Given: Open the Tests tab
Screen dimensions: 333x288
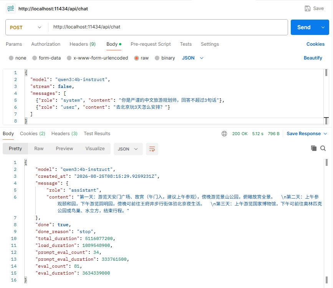Looking at the screenshot, I should [186, 44].
